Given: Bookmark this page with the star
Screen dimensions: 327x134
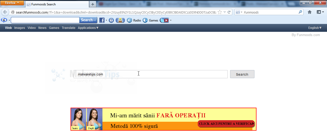Looking at the screenshot, I should [220, 12].
